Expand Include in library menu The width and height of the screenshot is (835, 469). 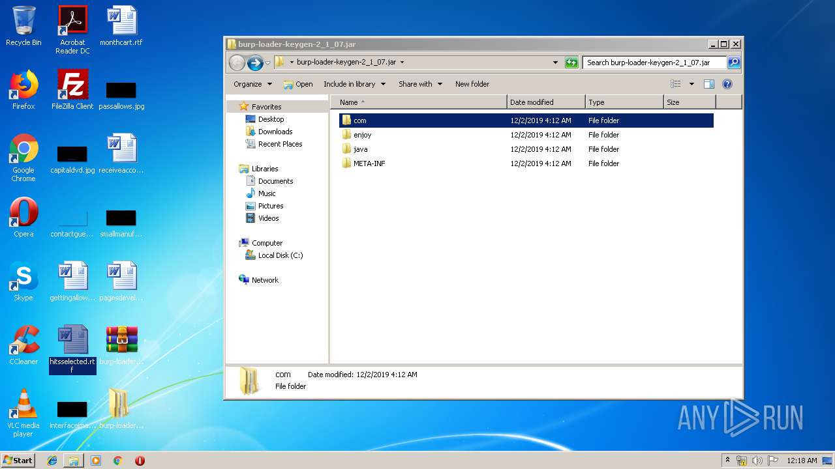coord(354,84)
